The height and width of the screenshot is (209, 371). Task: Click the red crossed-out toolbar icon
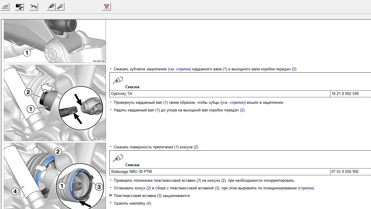point(107,6)
